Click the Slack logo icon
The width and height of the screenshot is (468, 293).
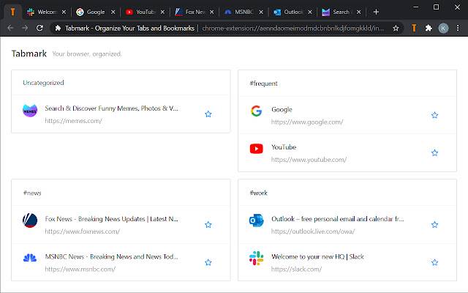256,259
